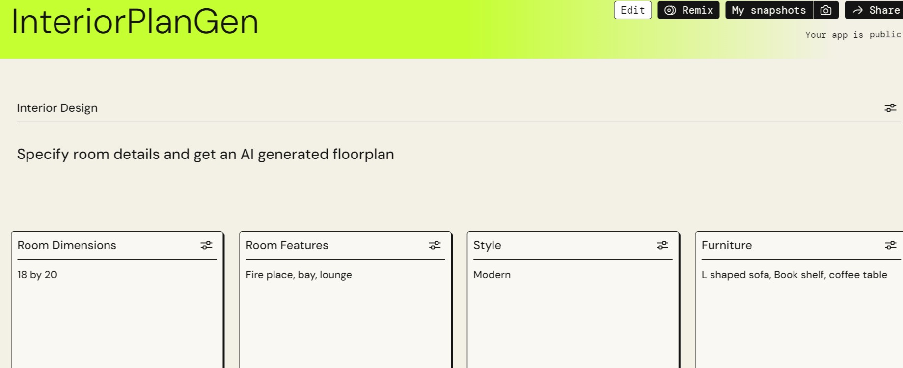Click the 'Furniture' card title
This screenshot has height=368, width=903.
point(727,245)
